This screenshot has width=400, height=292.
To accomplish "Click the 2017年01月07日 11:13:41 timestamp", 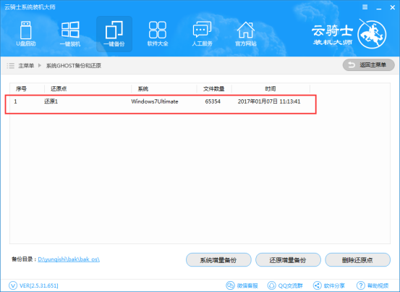I will click(x=269, y=101).
